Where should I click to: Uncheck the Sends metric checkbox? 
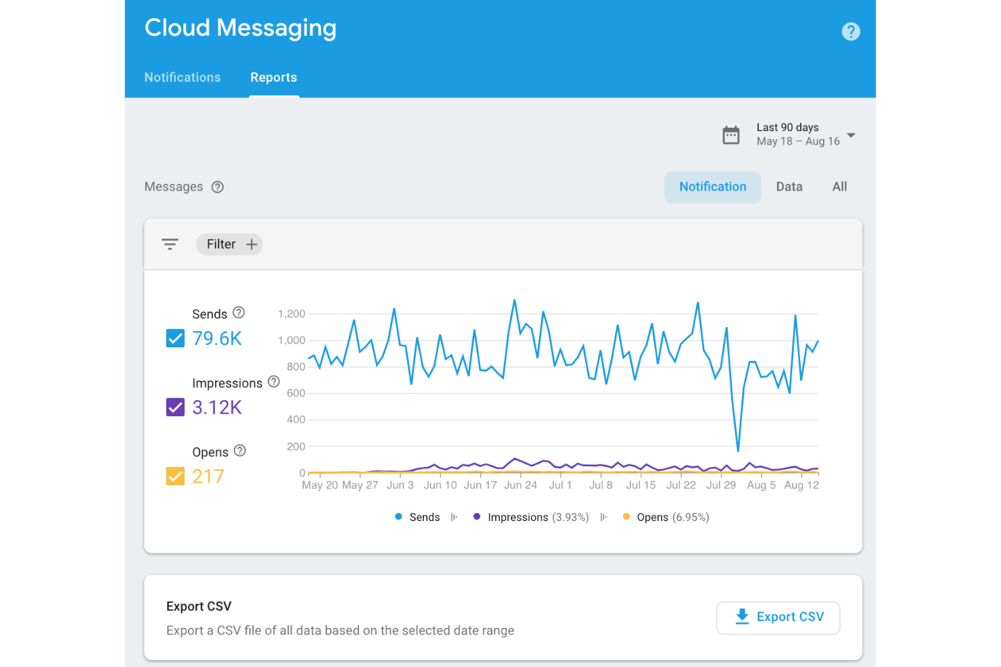click(x=175, y=338)
